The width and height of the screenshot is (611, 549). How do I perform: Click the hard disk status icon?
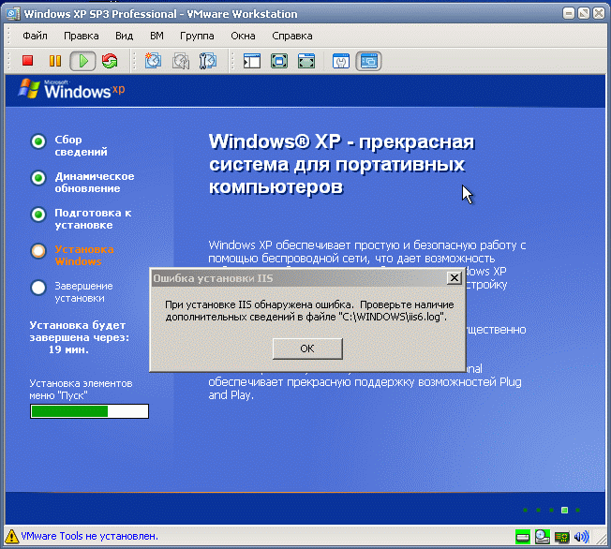tap(523, 537)
